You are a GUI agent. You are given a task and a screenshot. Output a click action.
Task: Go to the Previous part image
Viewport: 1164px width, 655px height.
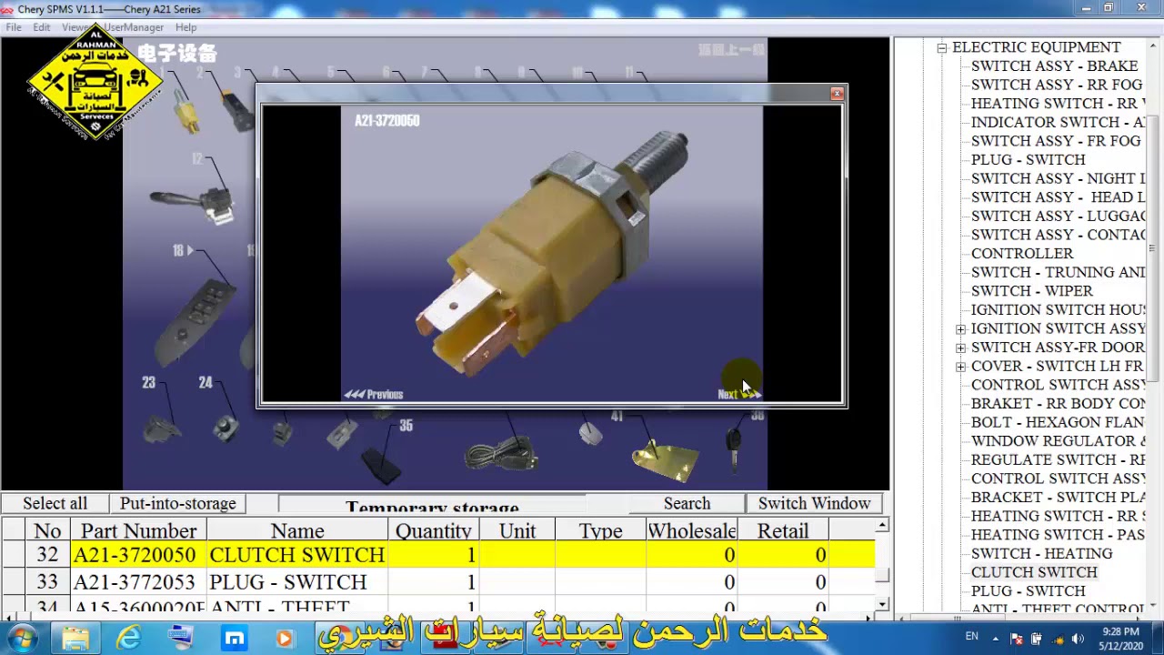point(374,394)
